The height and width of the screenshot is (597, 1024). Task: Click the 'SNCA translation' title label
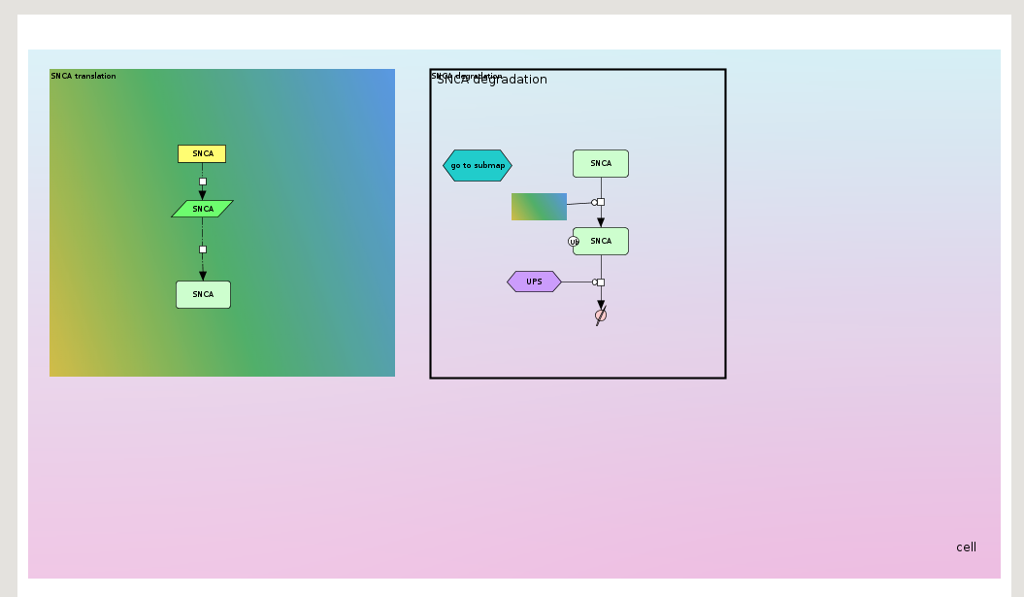coord(83,76)
